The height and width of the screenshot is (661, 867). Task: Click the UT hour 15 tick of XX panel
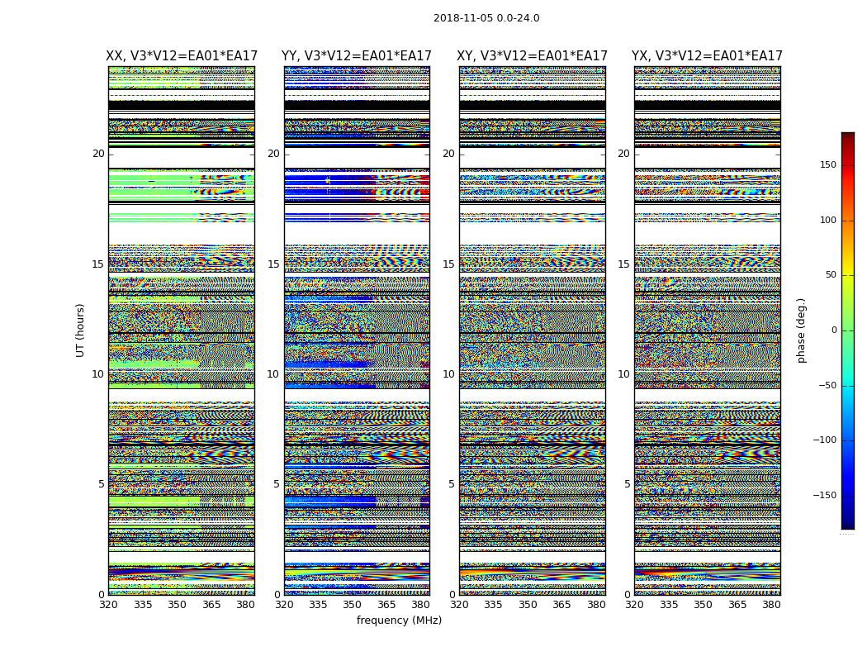(x=98, y=264)
